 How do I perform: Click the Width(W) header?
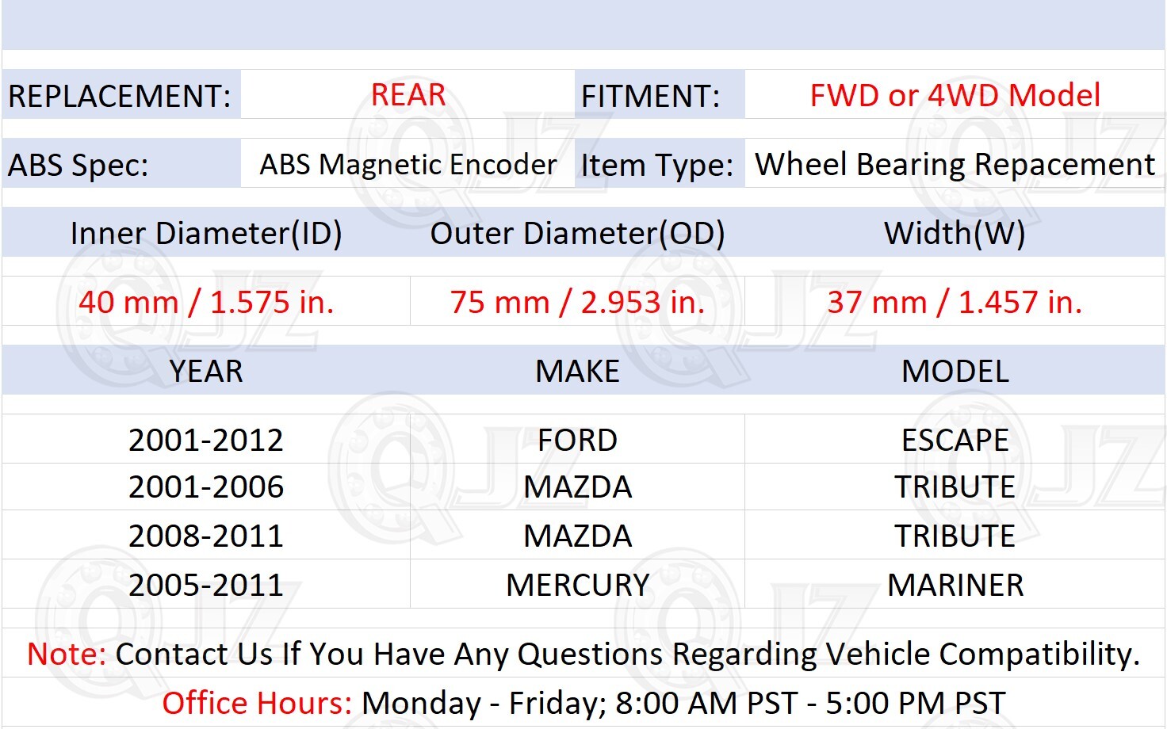tap(955, 233)
